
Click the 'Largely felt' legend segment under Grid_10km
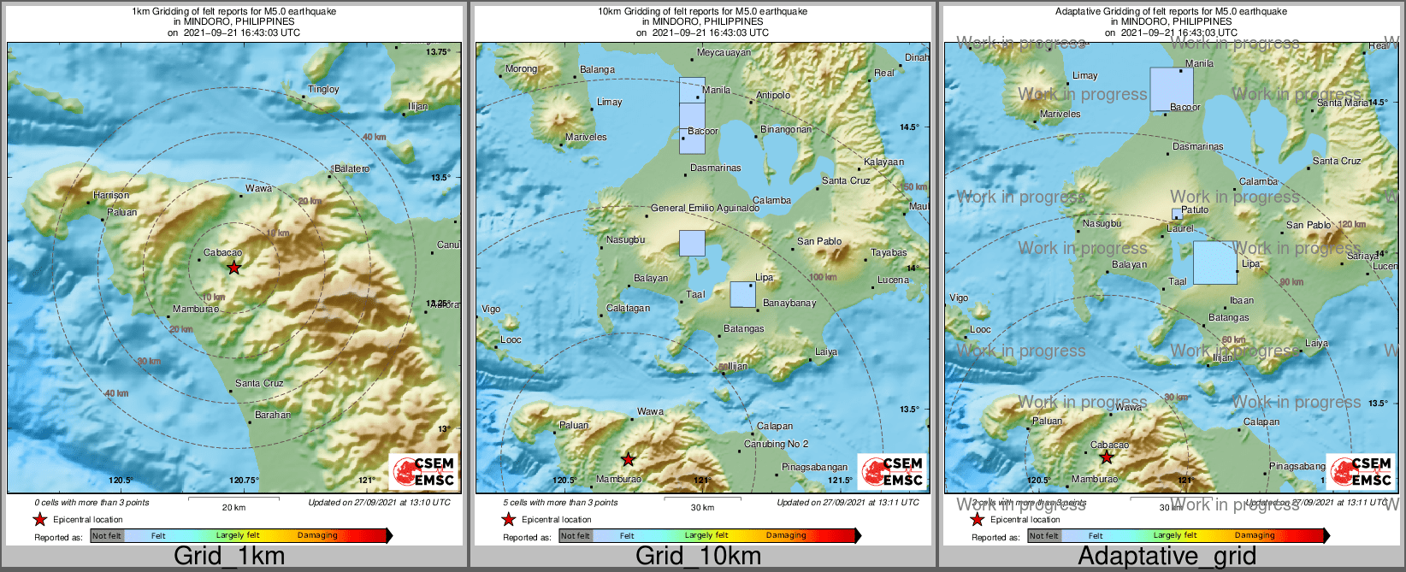(706, 535)
